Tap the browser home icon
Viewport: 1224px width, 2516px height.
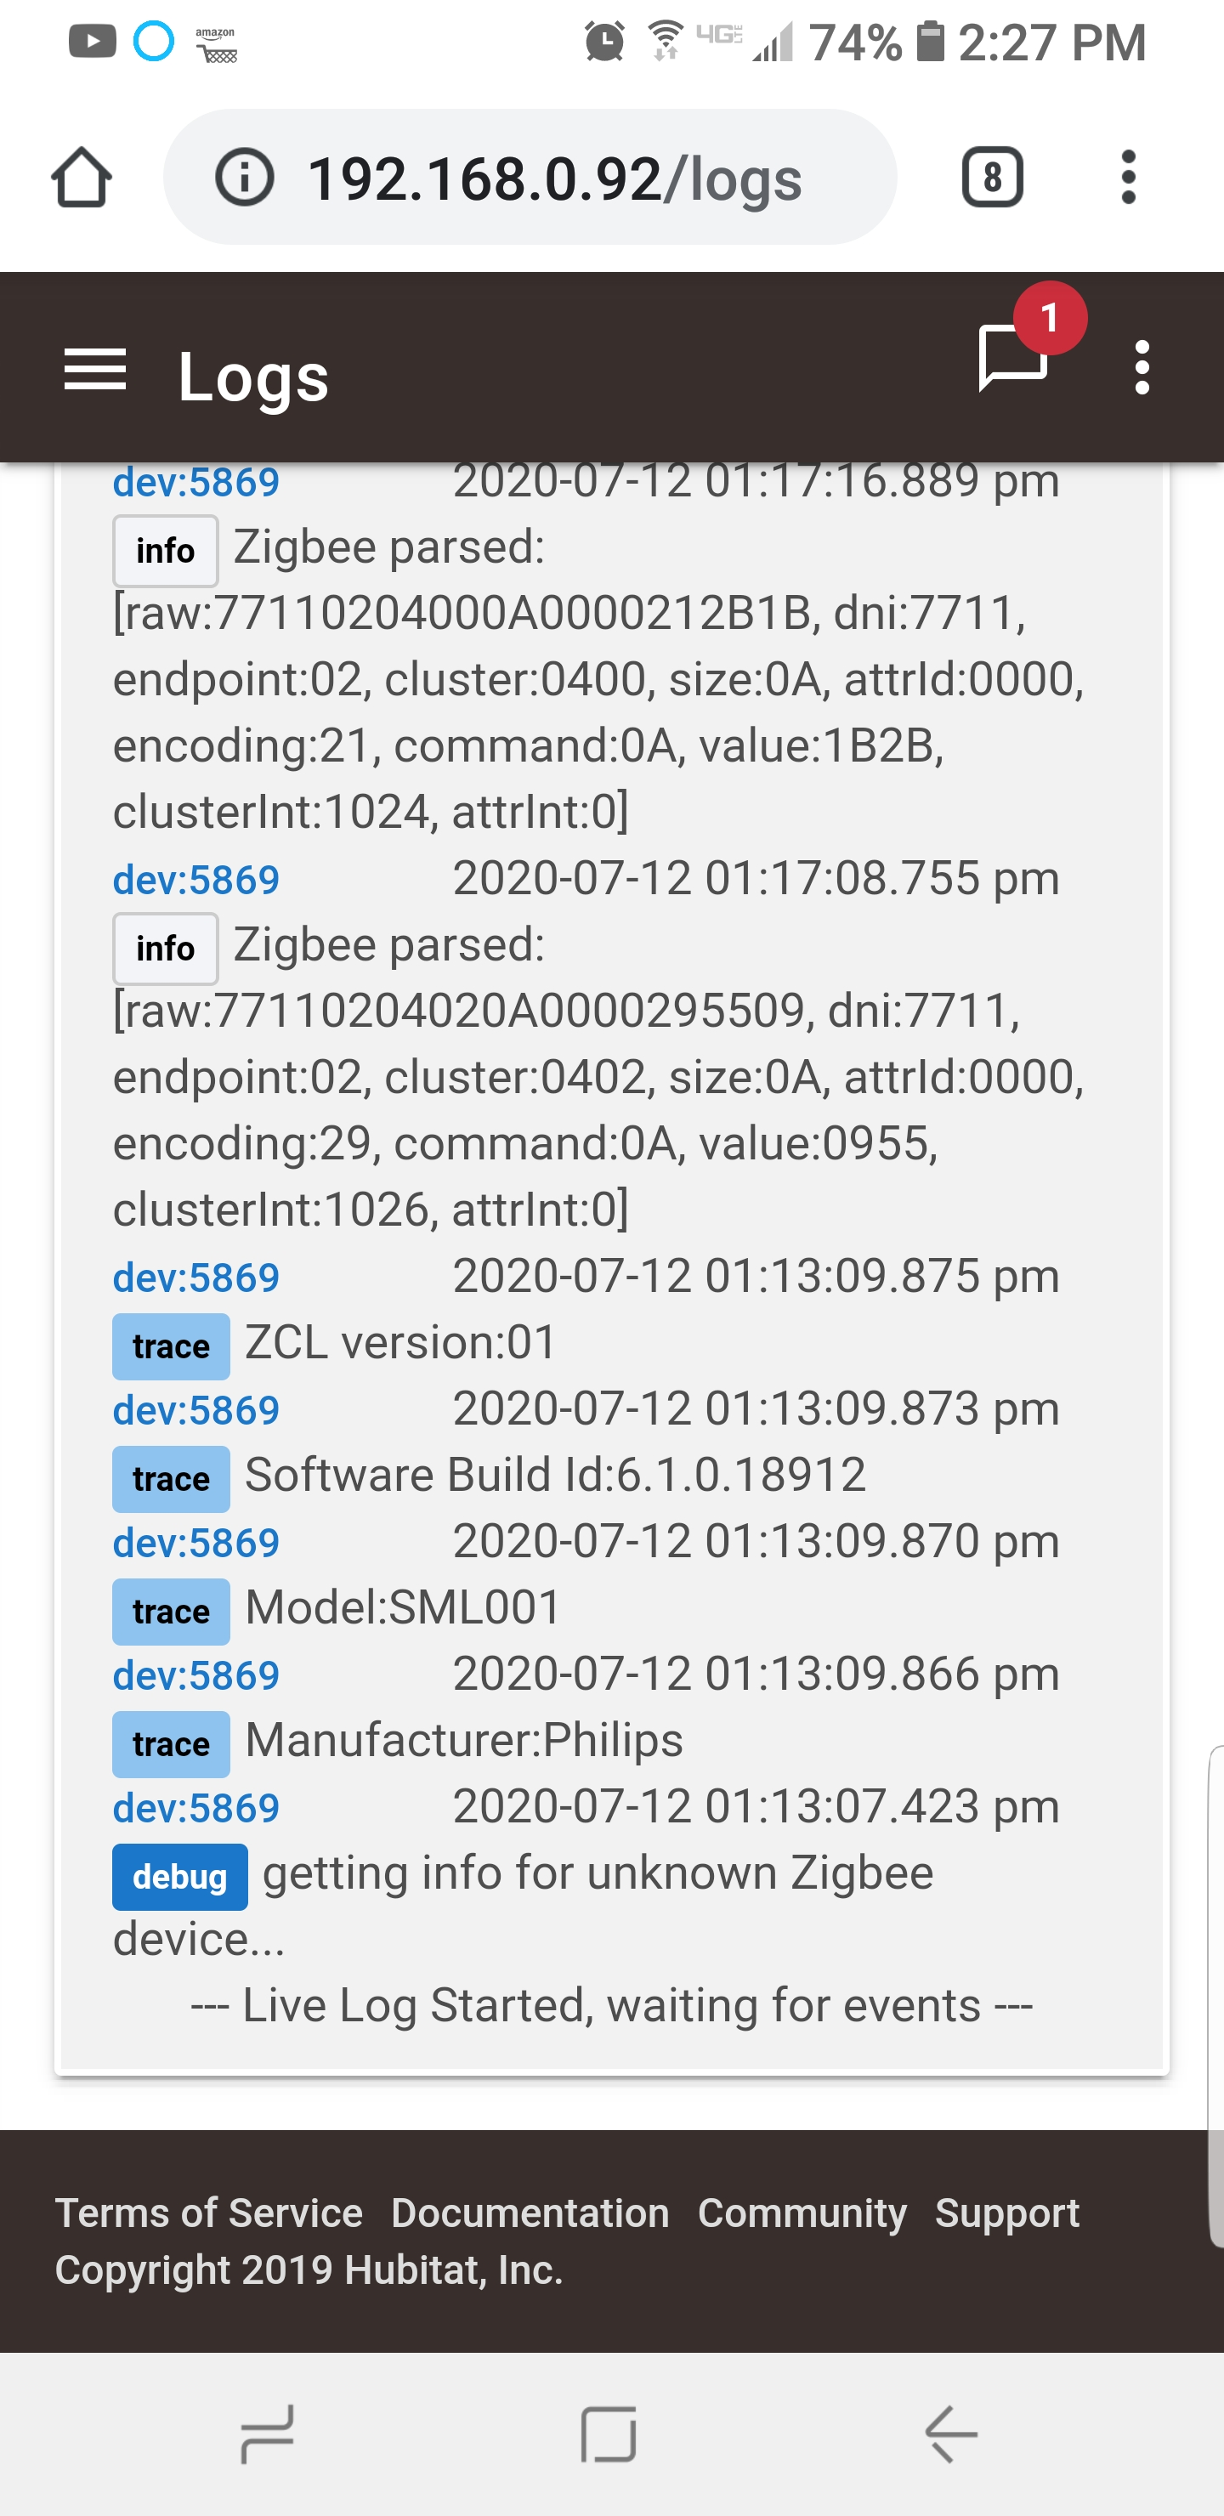(x=81, y=178)
